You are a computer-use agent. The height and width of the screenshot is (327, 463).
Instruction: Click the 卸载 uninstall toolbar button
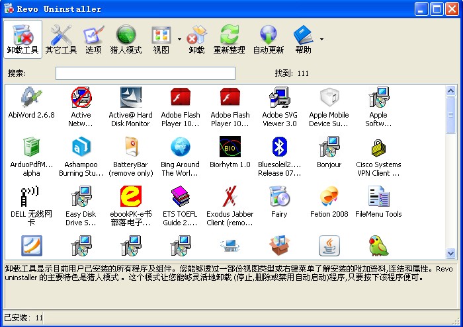(196, 40)
